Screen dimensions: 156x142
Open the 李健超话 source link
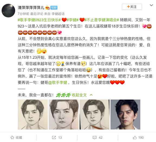click(58, 14)
